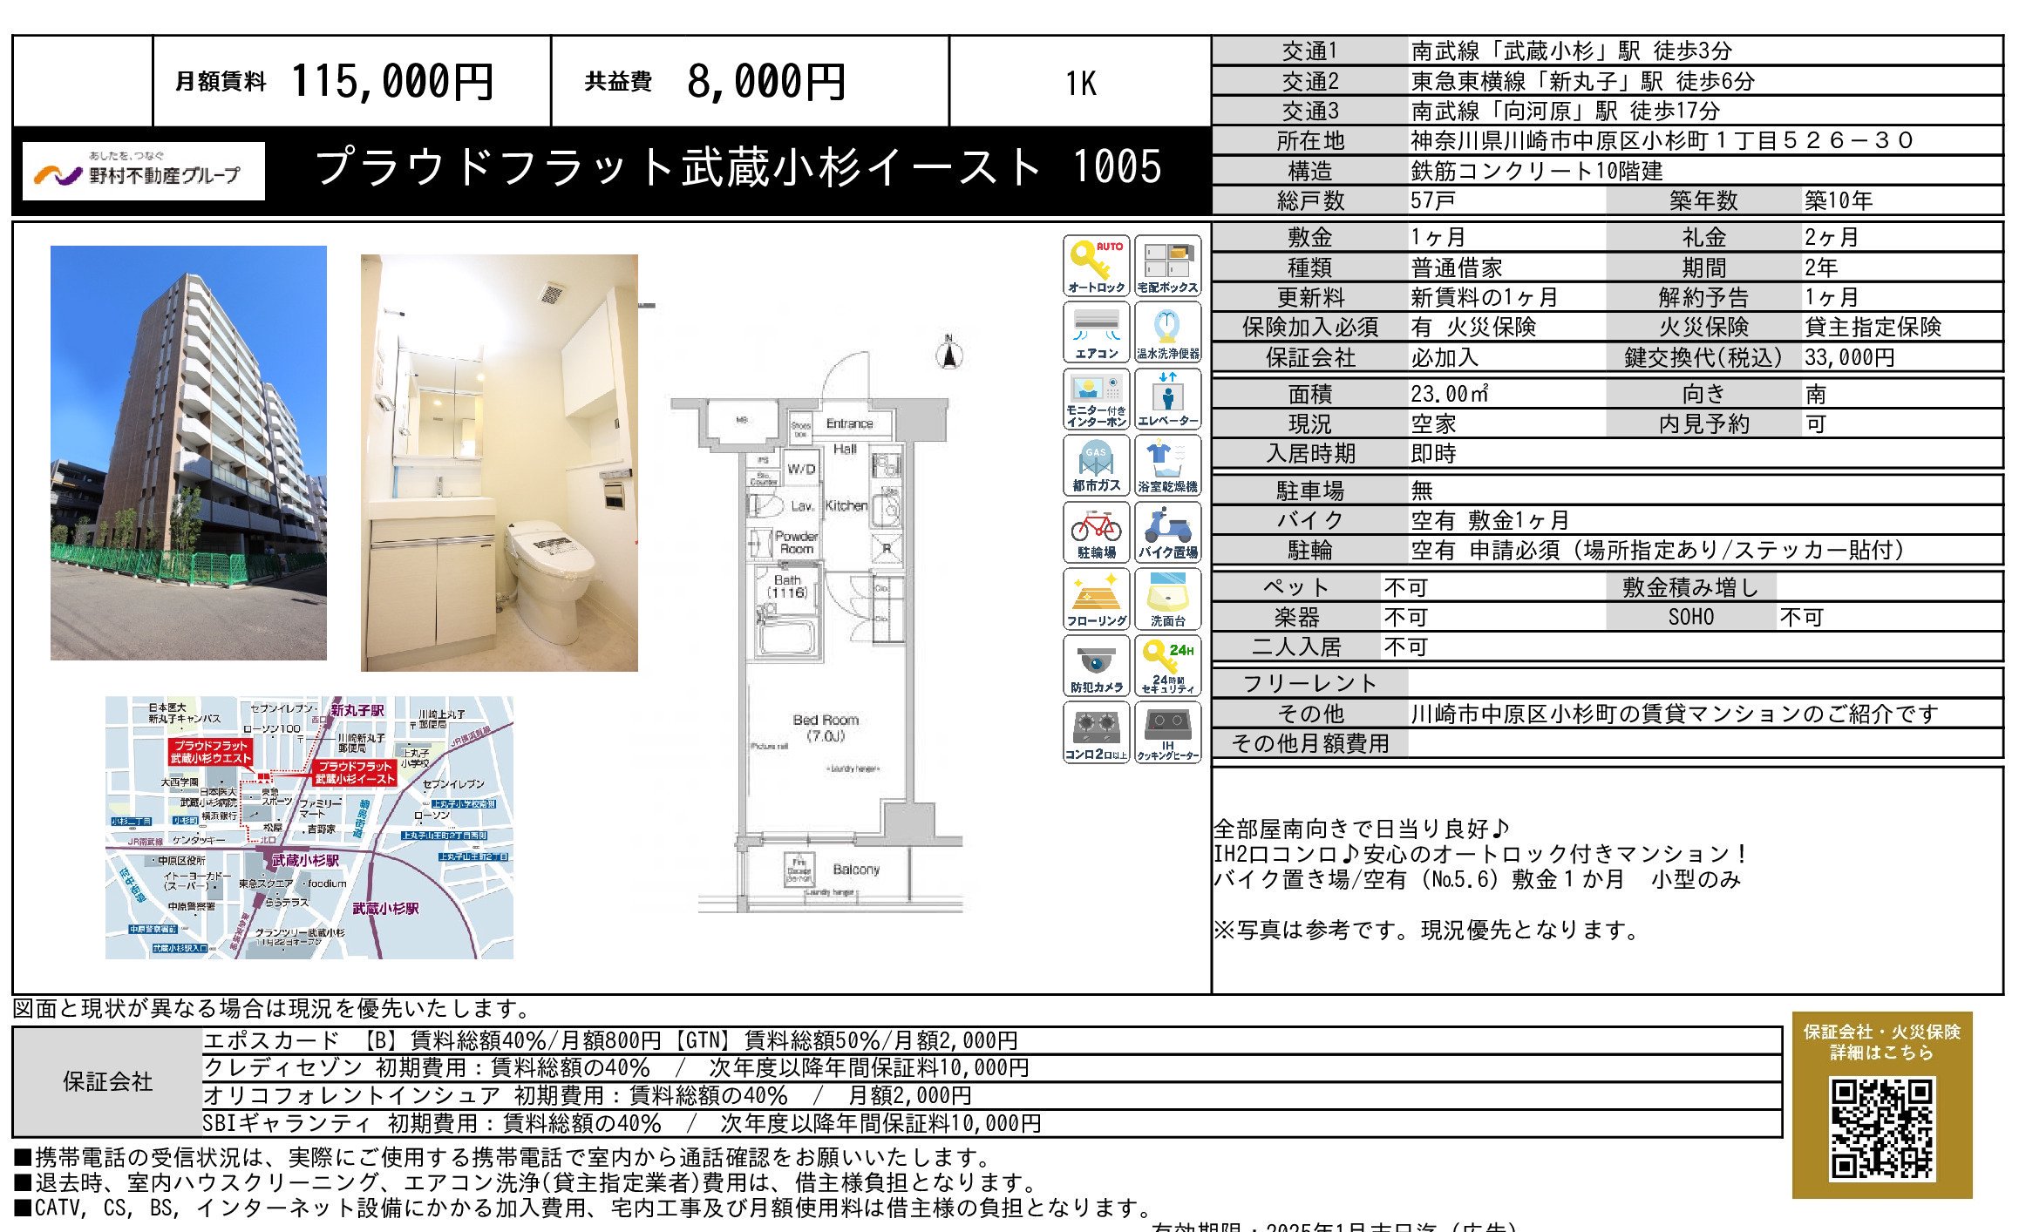Select the SBIギャランティ 初期費用 row
This screenshot has height=1232, width=2019.
click(x=992, y=1123)
